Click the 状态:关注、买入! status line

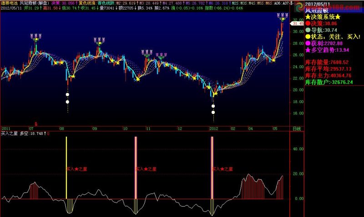click(x=333, y=37)
